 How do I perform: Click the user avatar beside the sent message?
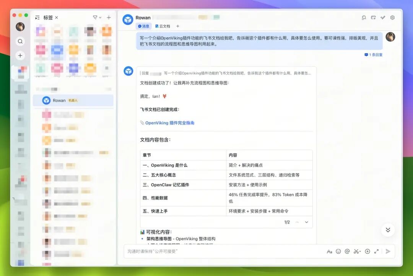(x=390, y=37)
